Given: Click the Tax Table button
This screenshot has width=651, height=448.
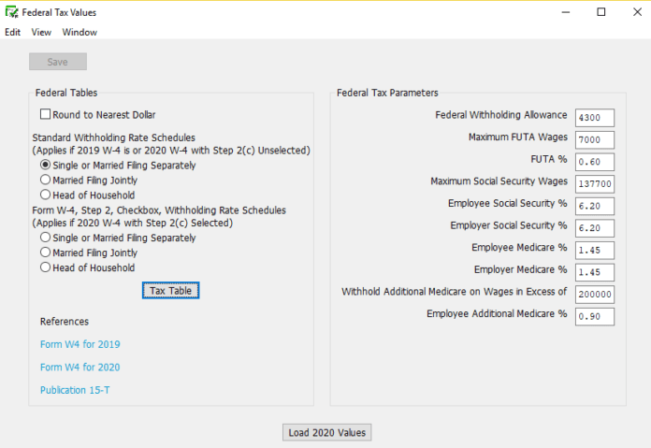Looking at the screenshot, I should 171,291.
